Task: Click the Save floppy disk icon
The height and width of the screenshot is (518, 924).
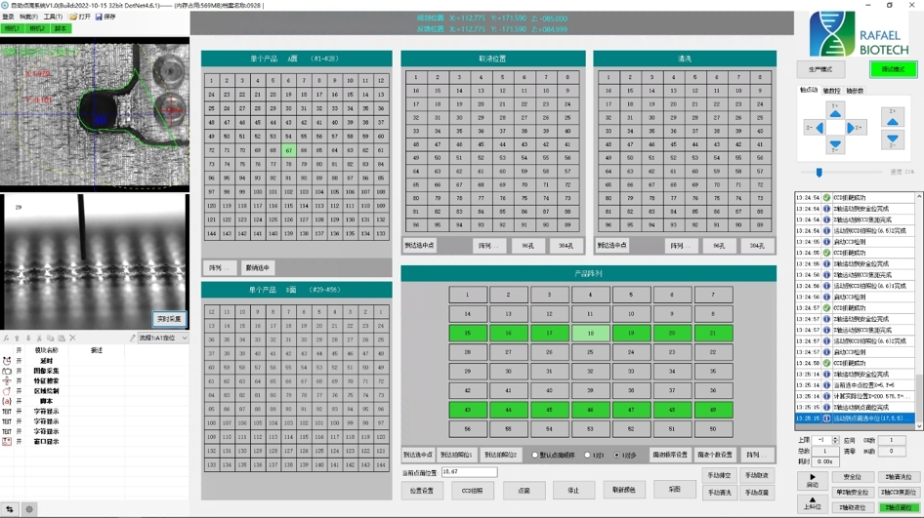Action: pos(99,17)
